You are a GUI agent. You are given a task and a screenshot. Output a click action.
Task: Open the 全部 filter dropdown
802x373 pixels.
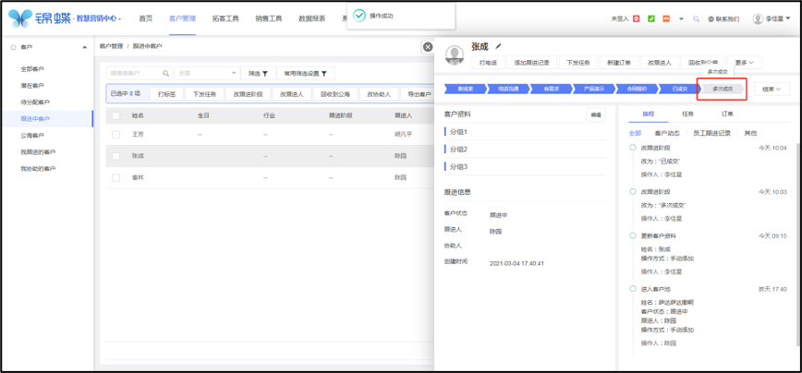pyautogui.click(x=207, y=73)
